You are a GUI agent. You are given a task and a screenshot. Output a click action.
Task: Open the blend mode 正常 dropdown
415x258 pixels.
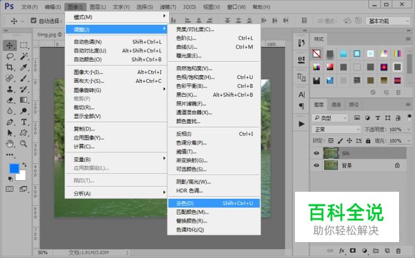point(336,129)
